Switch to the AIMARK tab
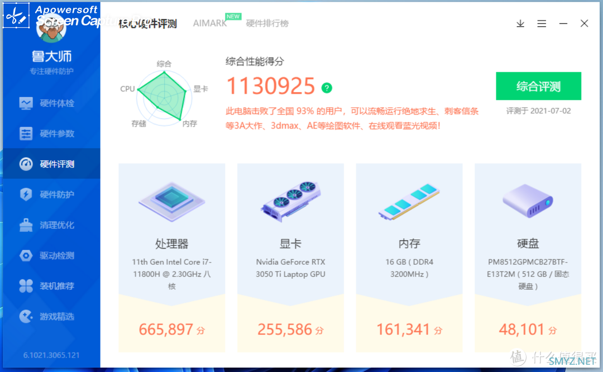 tap(210, 23)
